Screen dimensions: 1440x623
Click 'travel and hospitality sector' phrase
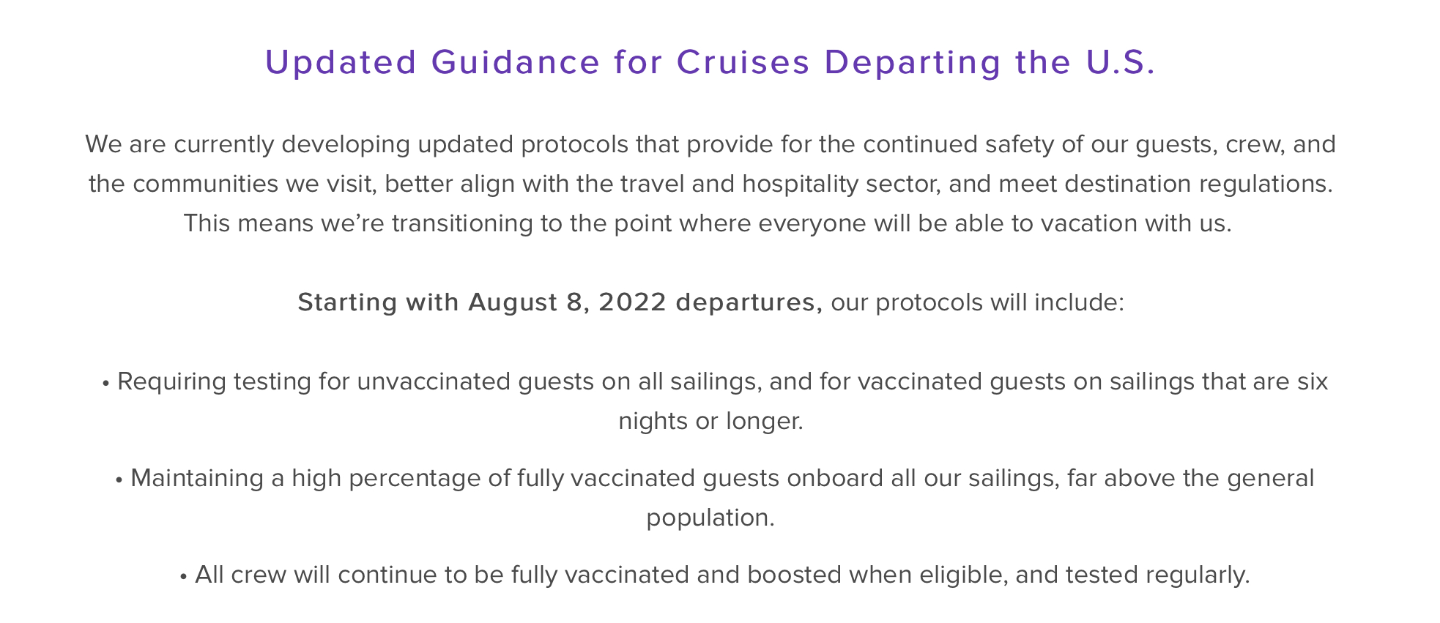click(779, 184)
